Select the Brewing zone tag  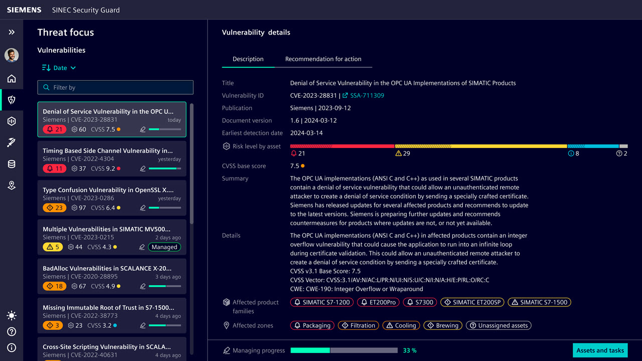(x=443, y=325)
